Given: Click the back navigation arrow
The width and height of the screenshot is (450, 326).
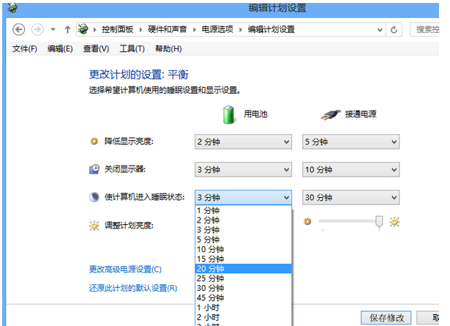Looking at the screenshot, I should click(19, 29).
